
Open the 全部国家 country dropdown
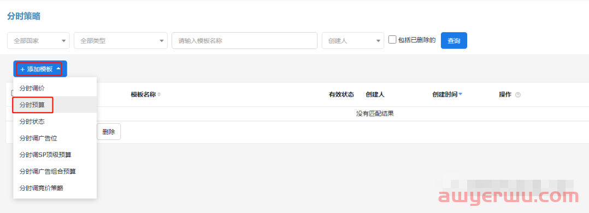(x=38, y=40)
